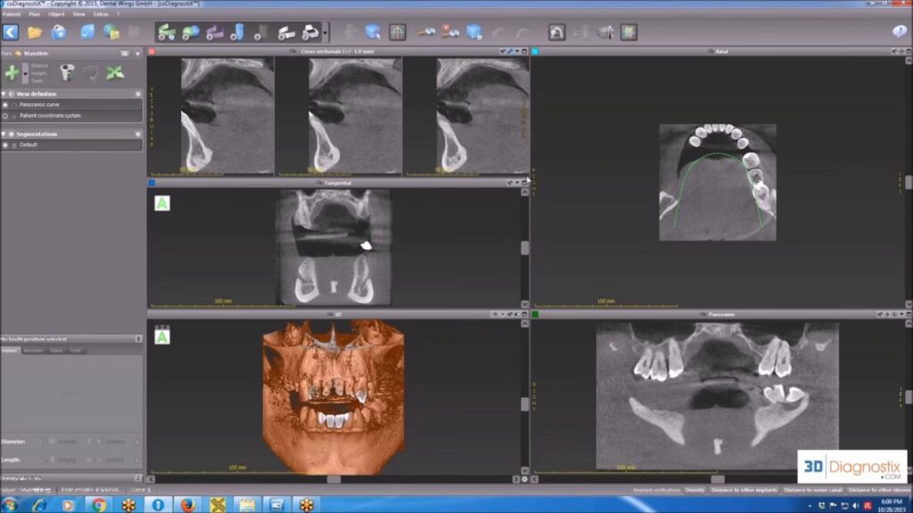
Task: Select the panoramic curve arch toolbar icon
Action: click(x=398, y=32)
